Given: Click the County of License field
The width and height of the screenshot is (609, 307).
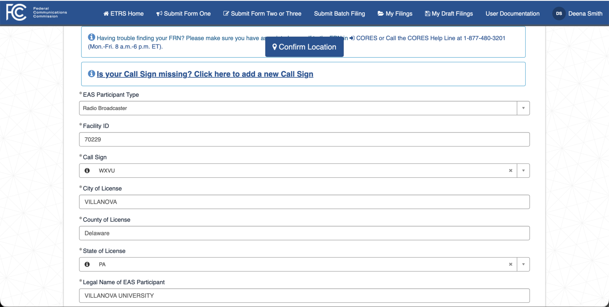Looking at the screenshot, I should point(304,233).
